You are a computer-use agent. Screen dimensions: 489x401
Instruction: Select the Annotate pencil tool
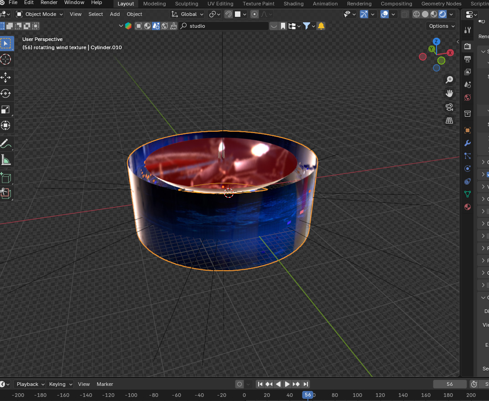6,144
